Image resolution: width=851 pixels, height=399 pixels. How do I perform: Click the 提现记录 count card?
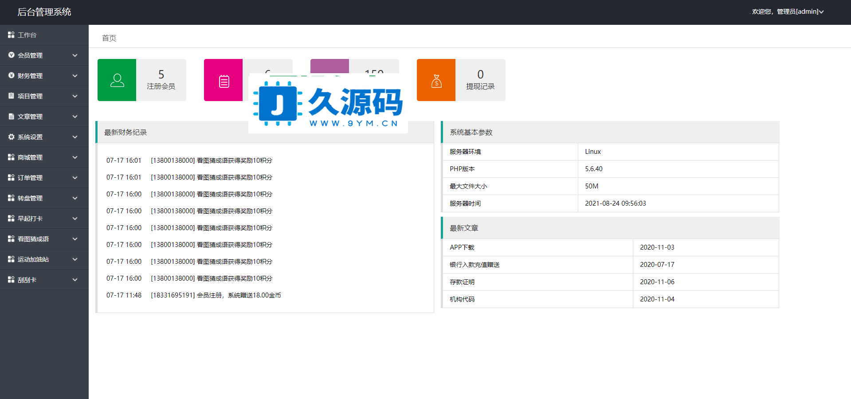point(480,80)
